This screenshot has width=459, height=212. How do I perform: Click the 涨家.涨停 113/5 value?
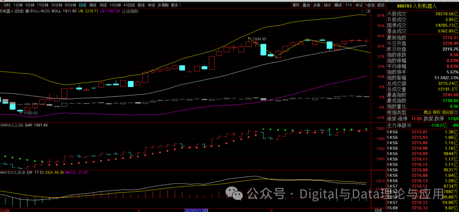coord(417,119)
